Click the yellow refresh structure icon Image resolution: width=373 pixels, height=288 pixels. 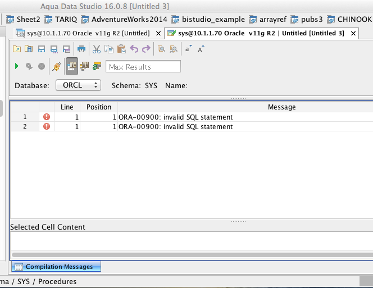(x=97, y=66)
